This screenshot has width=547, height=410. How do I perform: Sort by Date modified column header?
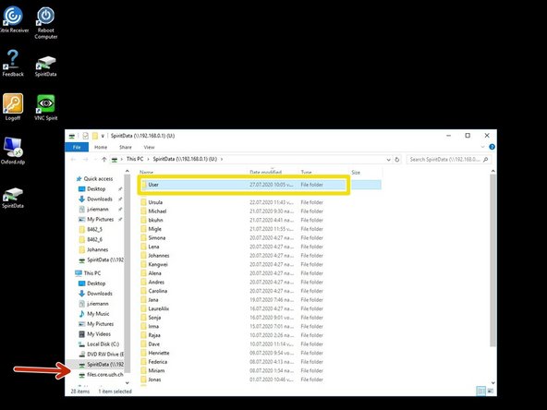coord(265,173)
